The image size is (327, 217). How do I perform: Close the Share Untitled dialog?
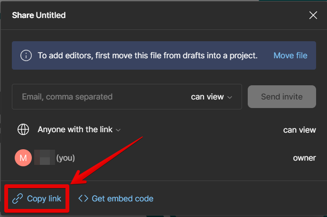tap(313, 15)
